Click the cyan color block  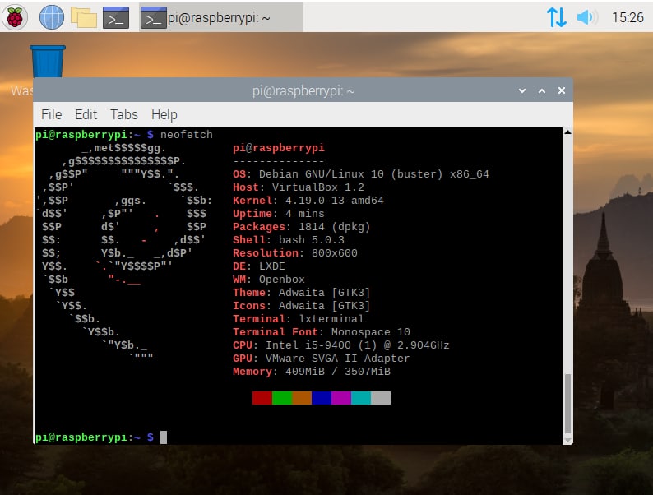(361, 398)
